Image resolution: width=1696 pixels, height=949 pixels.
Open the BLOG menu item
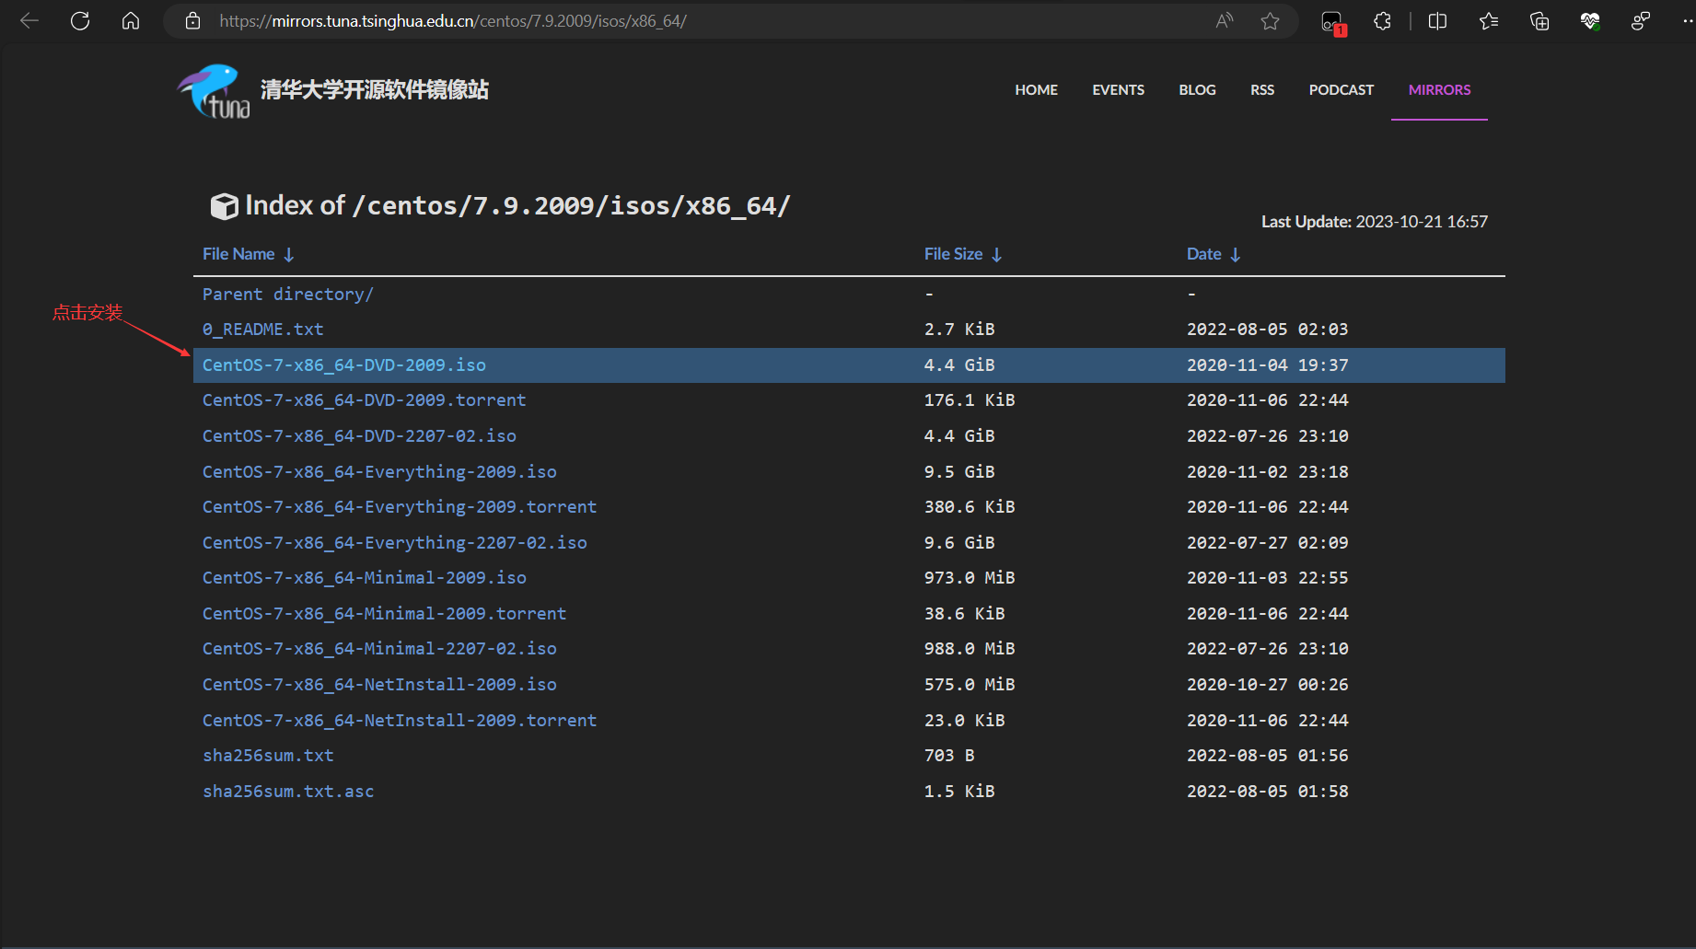pos(1197,89)
